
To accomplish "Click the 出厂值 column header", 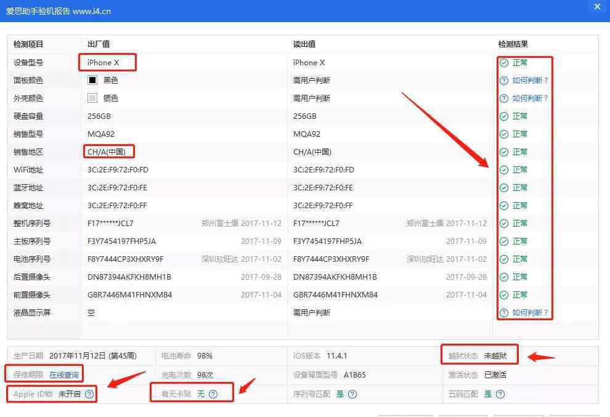I will coord(99,44).
